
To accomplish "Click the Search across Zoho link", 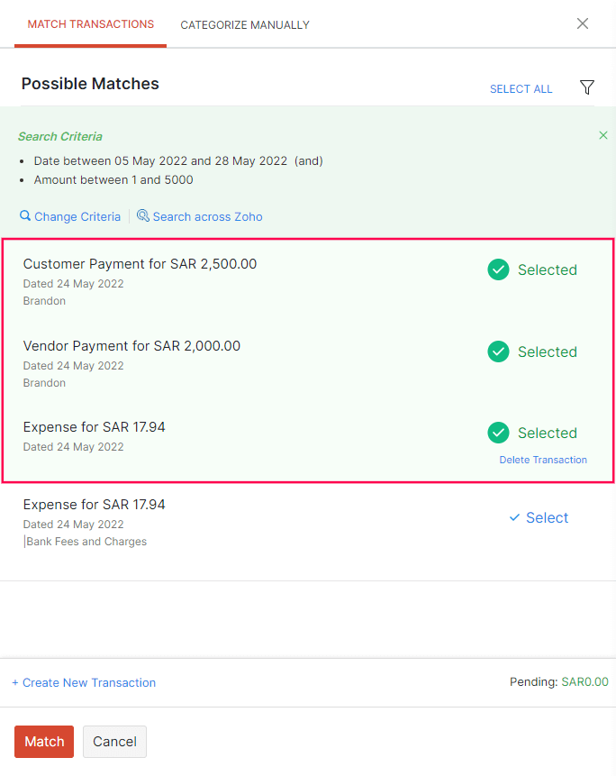I will [x=206, y=216].
